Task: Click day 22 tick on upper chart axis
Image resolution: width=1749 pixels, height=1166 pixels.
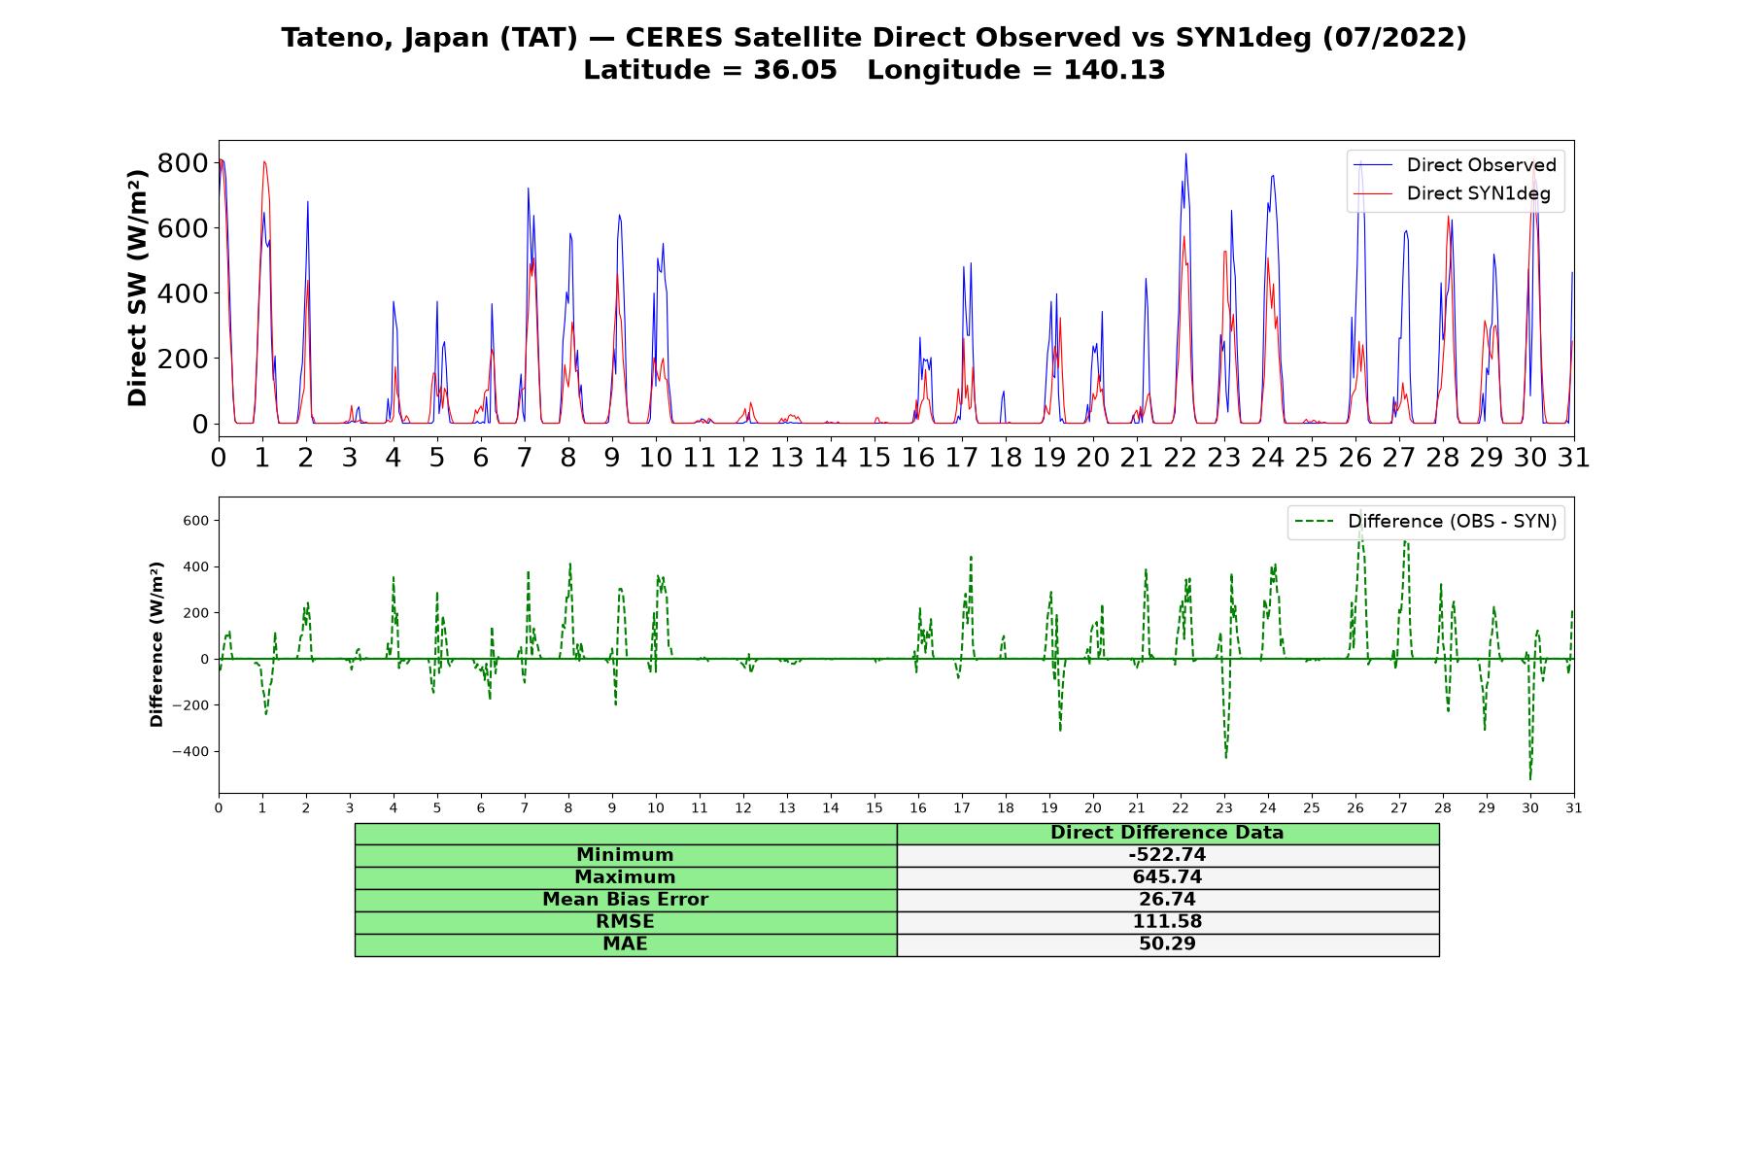Action: [1181, 457]
